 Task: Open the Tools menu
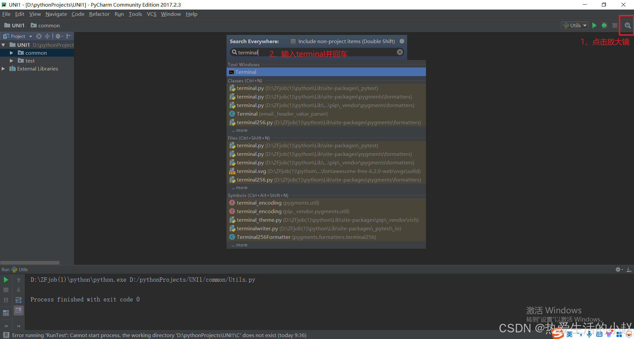(135, 14)
